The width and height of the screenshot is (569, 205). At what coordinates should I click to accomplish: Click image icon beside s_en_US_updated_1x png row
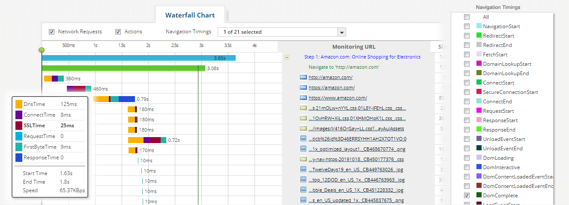(303, 200)
